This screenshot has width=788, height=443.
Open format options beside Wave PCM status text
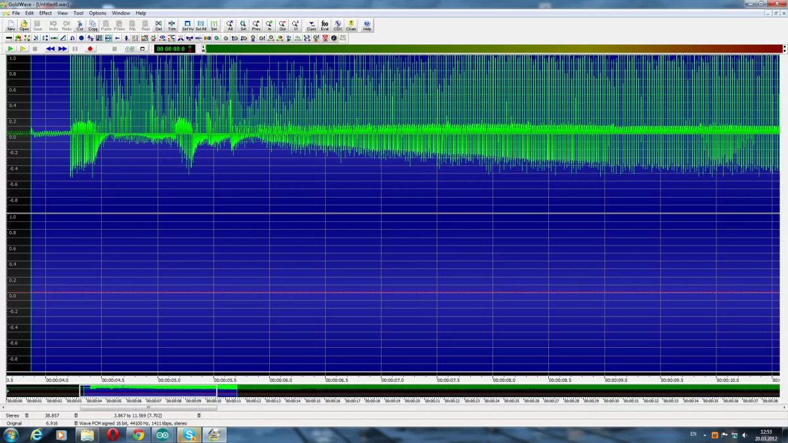coord(76,423)
